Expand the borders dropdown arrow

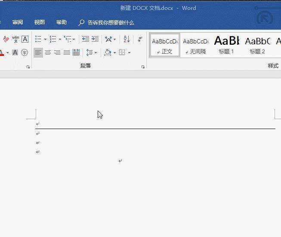(x=129, y=52)
